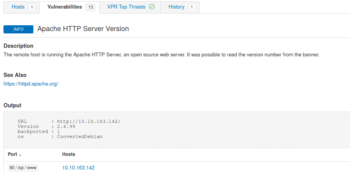This screenshot has width=350, height=173.
Task: Open the https://httpd.apache.org/ link
Action: (31, 84)
